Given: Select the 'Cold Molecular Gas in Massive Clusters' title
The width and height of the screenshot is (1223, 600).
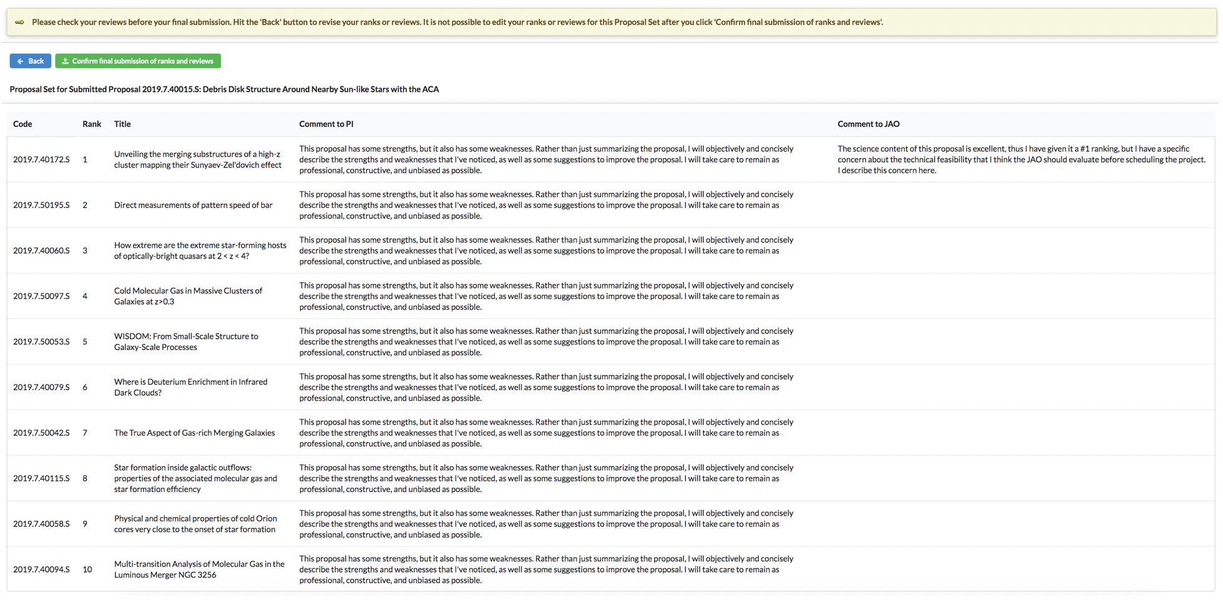Looking at the screenshot, I should [x=188, y=297].
